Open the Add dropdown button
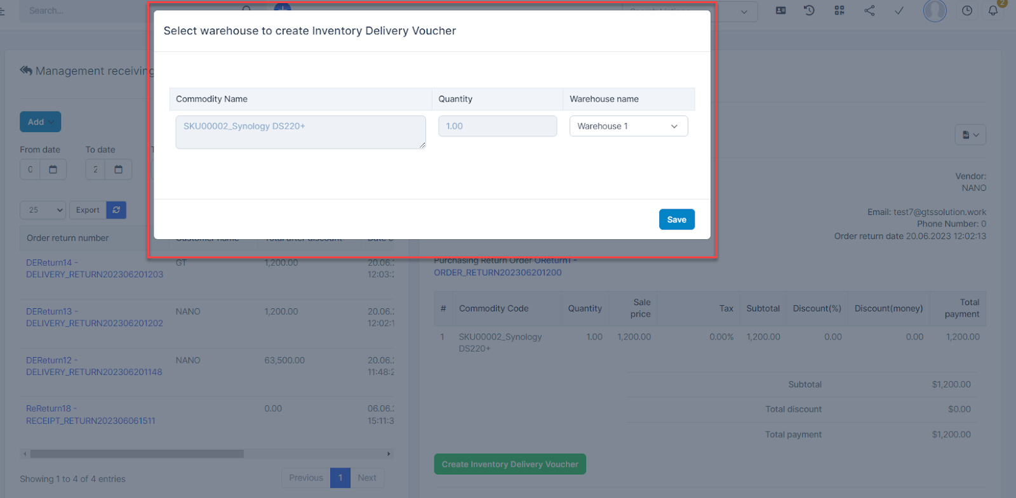Viewport: 1016px width, 498px height. coord(40,122)
